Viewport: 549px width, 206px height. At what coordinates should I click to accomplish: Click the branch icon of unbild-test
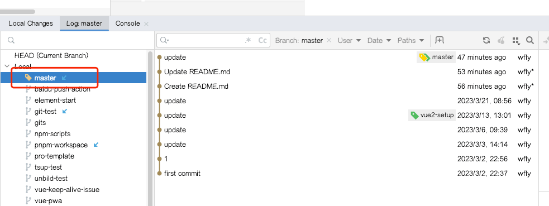point(28,179)
